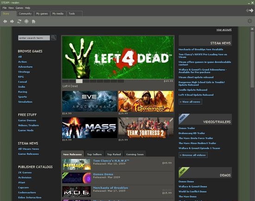
Task: Open the All Steam News link
Action: click(x=29, y=149)
